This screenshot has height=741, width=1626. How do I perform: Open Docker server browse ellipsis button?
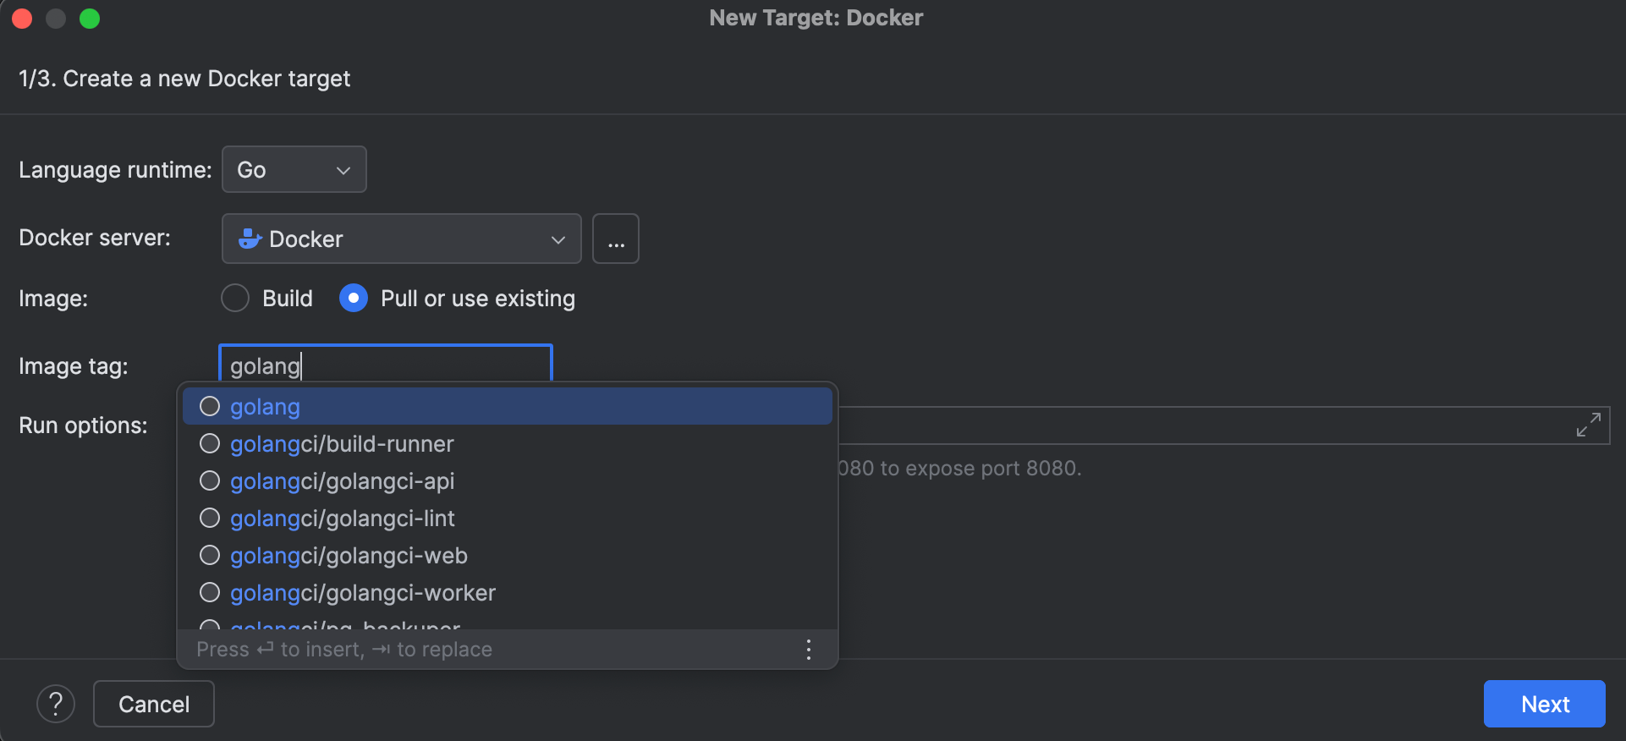(x=615, y=239)
